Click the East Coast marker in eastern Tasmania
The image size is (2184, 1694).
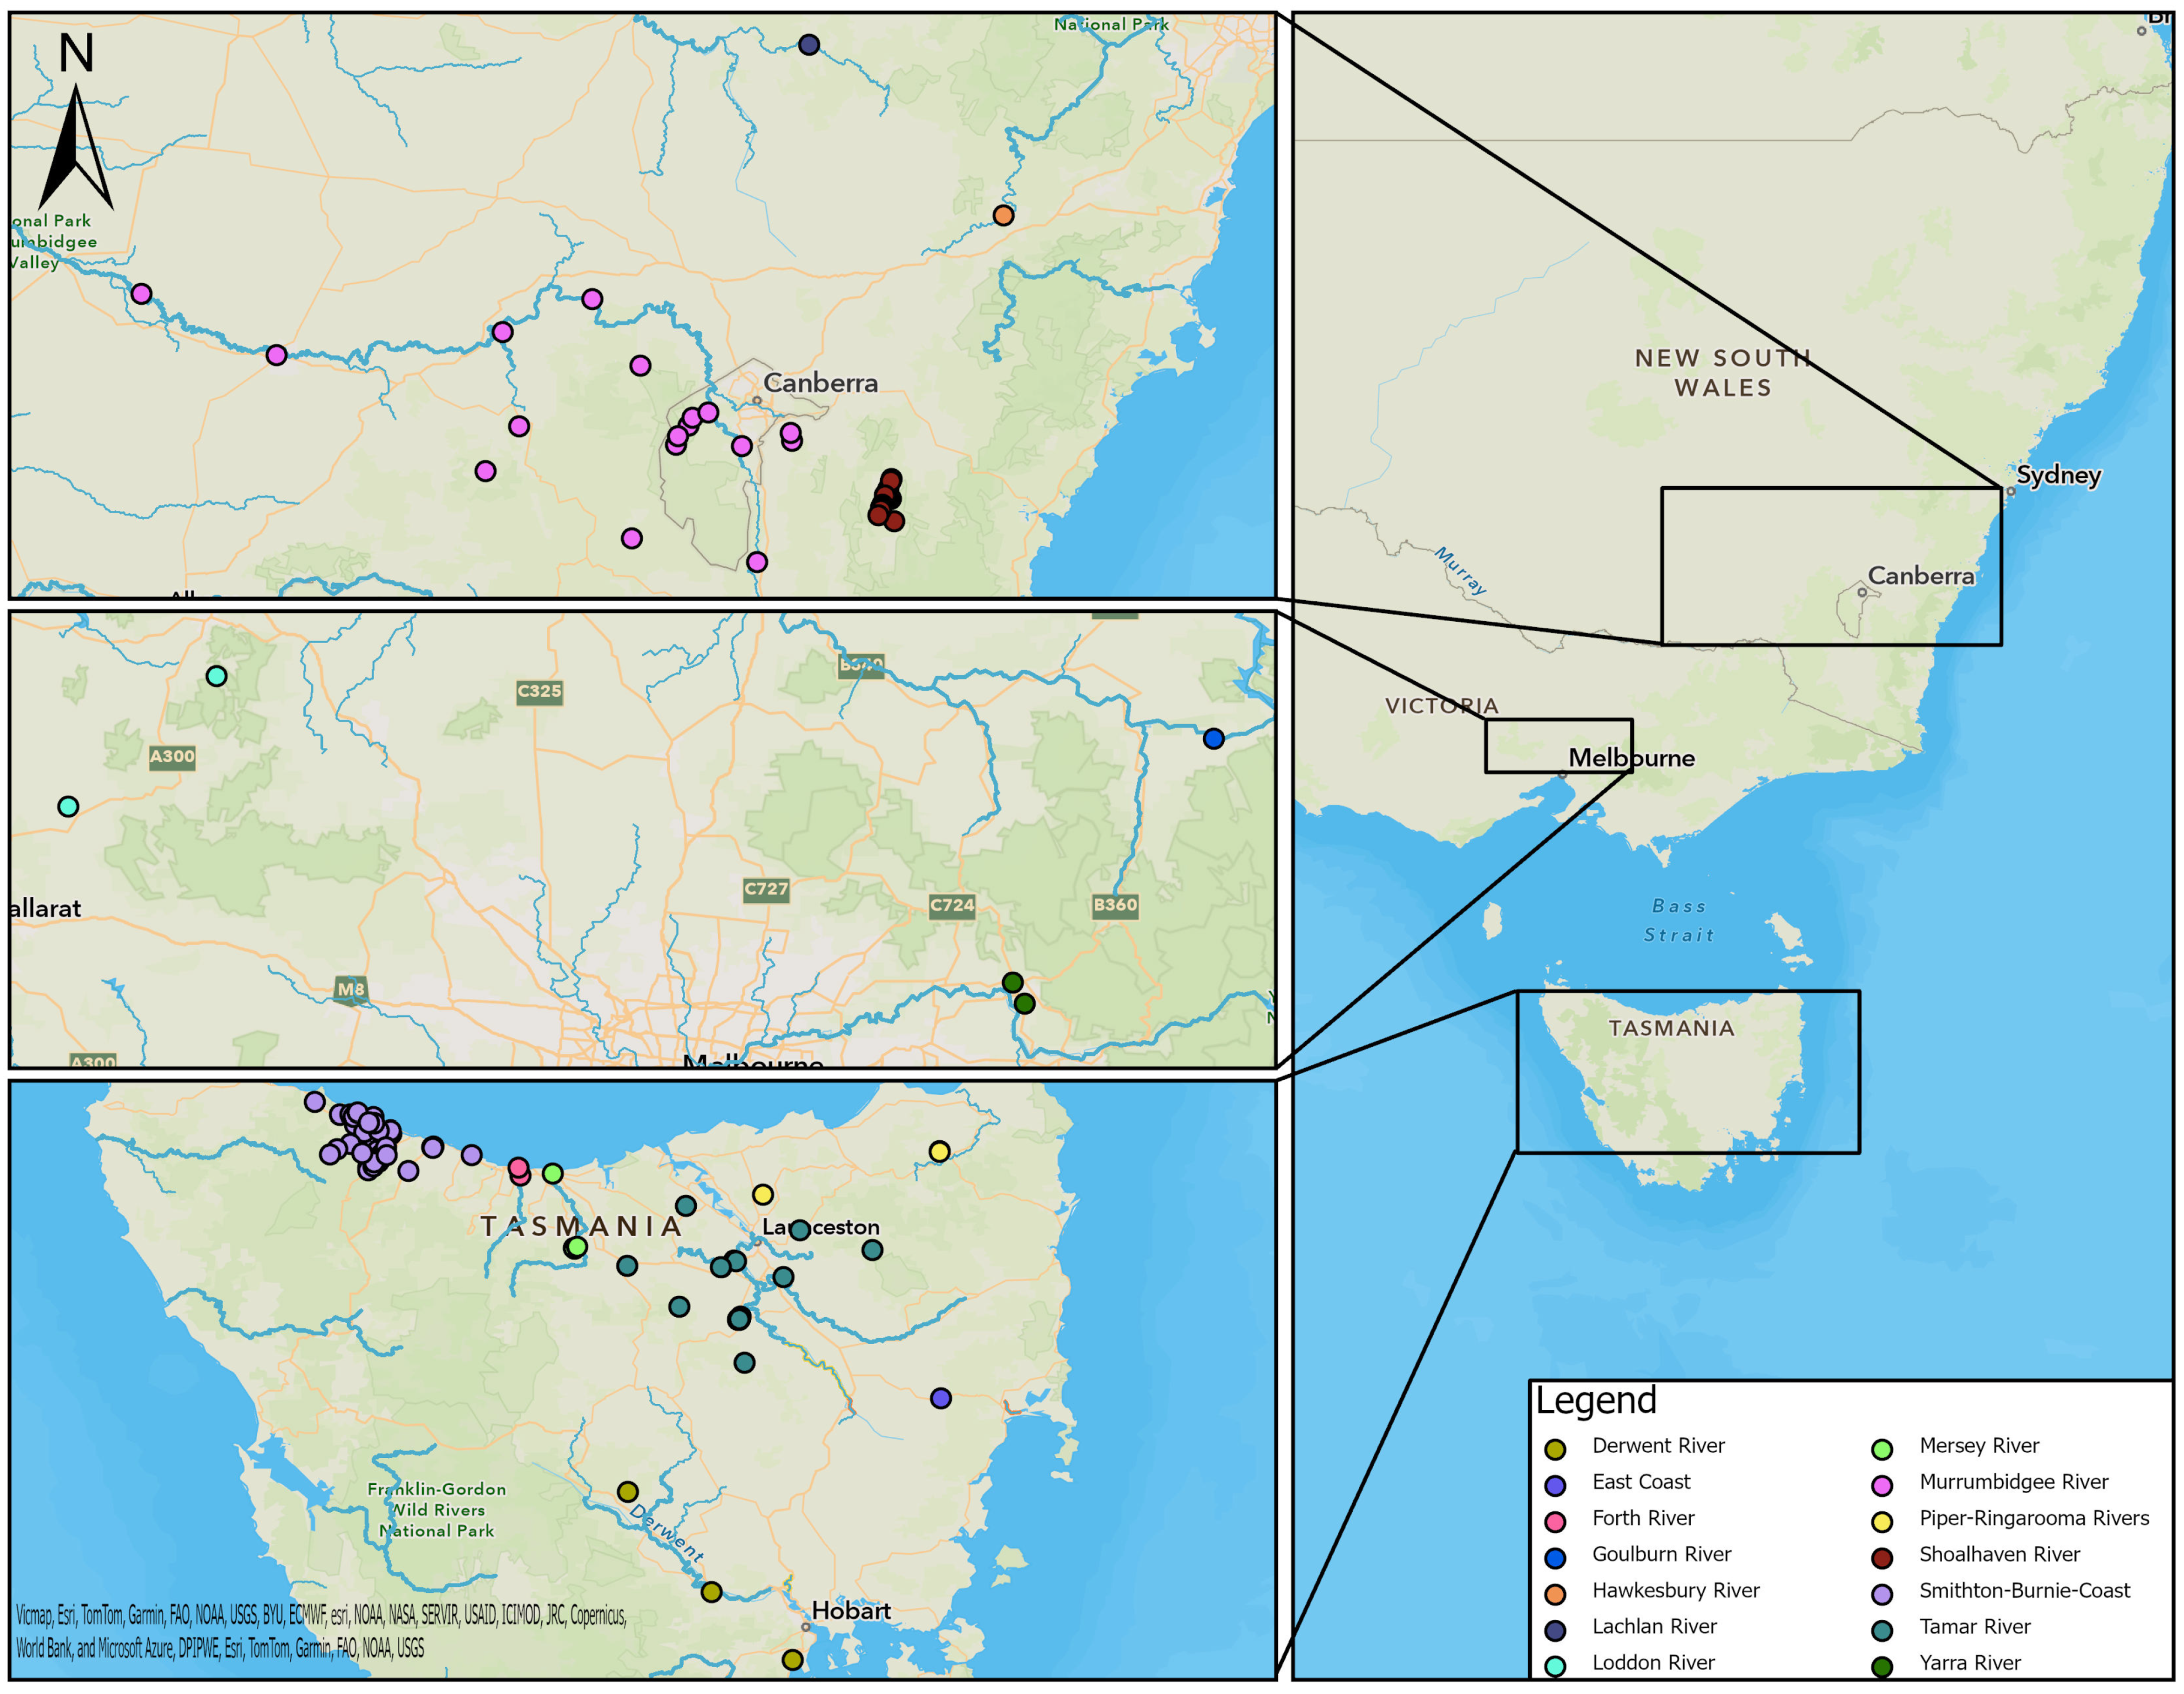[x=940, y=1398]
